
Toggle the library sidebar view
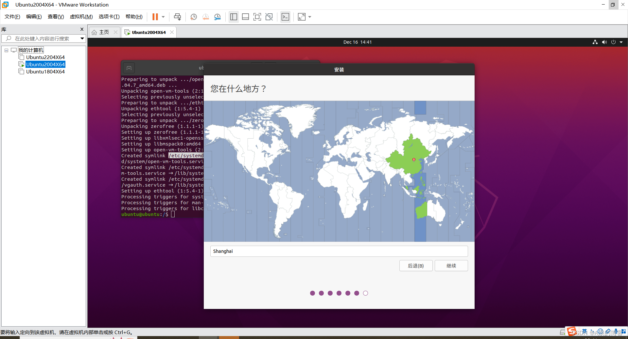click(234, 17)
